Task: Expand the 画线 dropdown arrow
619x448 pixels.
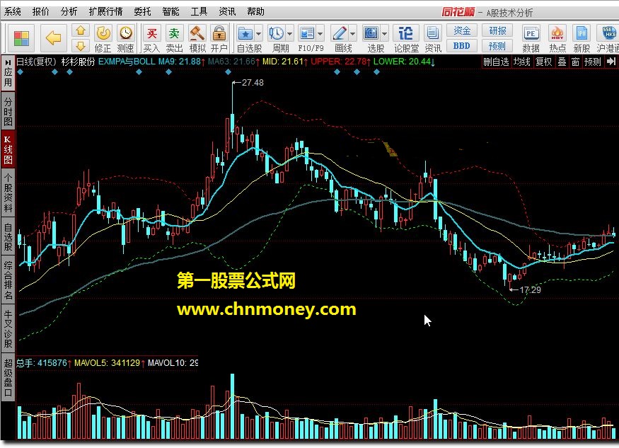Action: pos(352,34)
